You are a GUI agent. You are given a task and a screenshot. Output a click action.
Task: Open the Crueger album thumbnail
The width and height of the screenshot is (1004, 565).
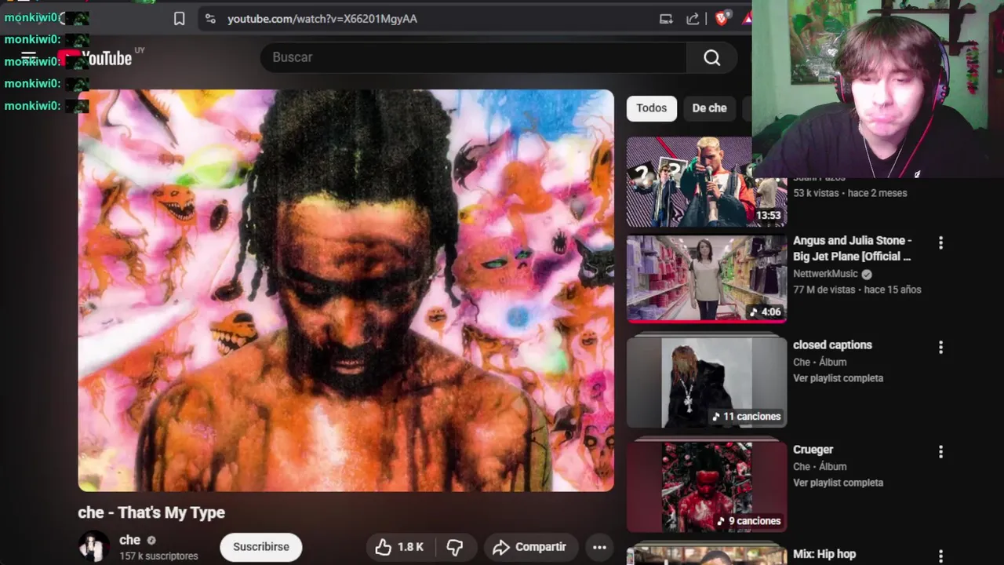click(707, 487)
